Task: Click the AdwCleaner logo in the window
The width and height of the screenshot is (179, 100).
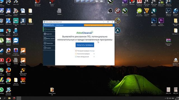Action: coord(85,32)
